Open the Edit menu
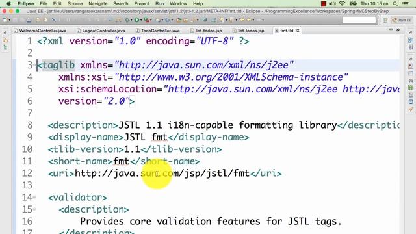Screen dimensions: 416x234 pyautogui.click(x=57, y=4)
